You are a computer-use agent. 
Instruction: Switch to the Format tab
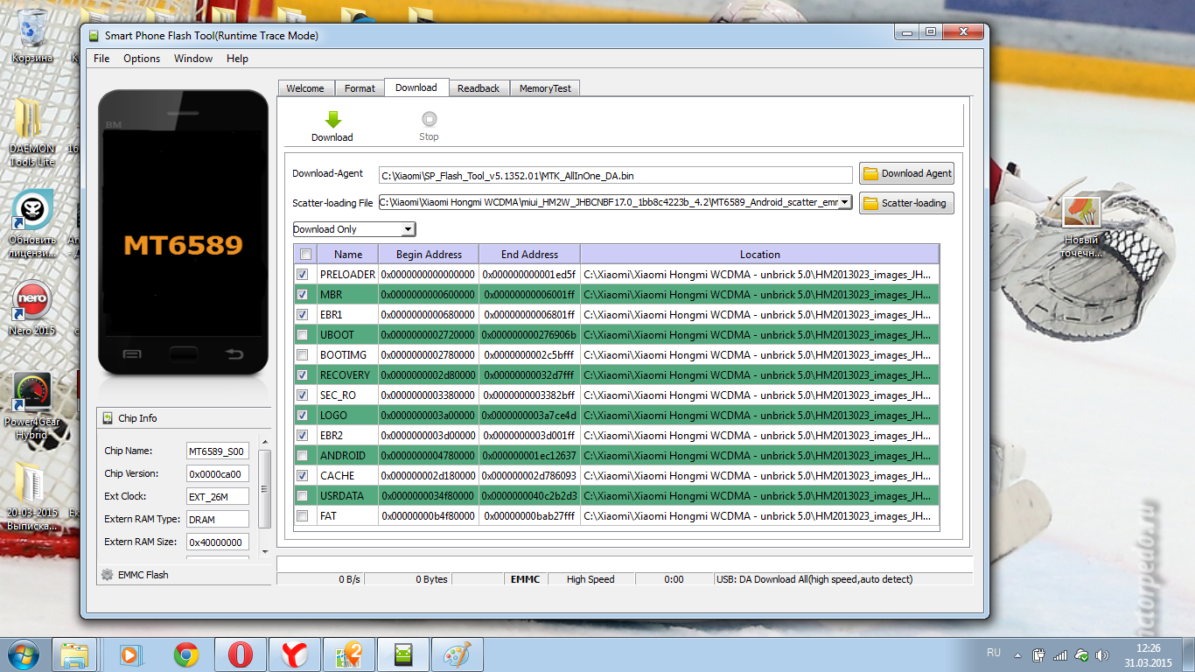(x=360, y=88)
